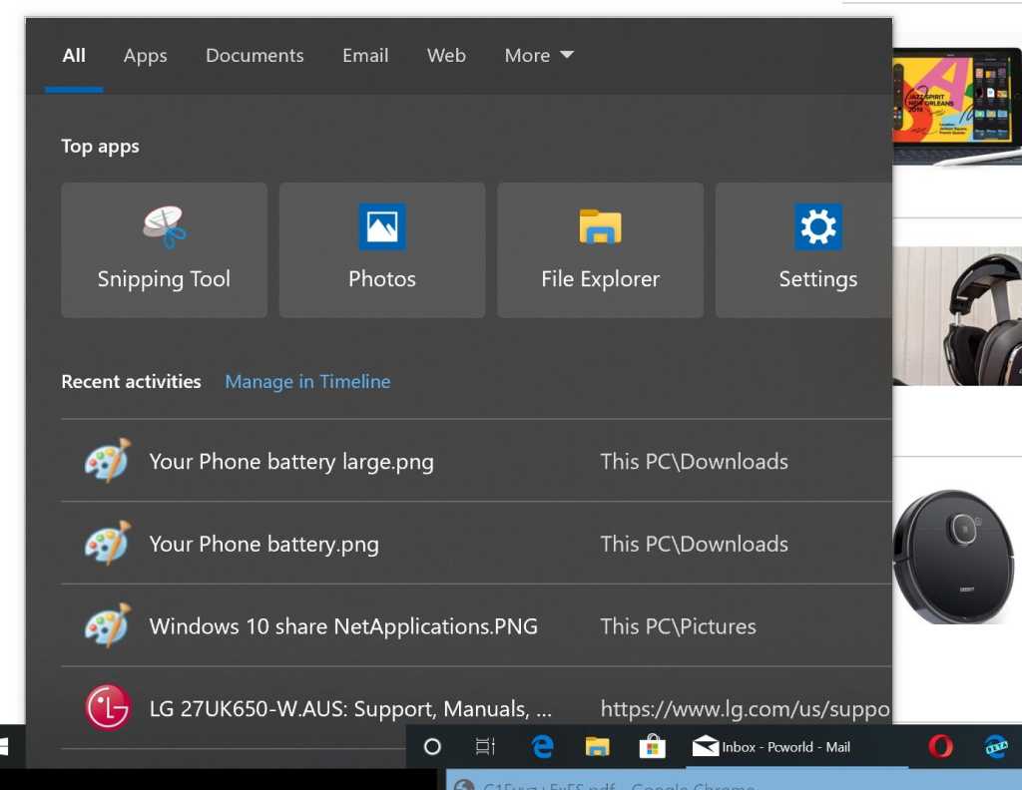Viewport: 1022px width, 790px height.
Task: Click the LG logo icon in recent activities
Action: click(108, 707)
